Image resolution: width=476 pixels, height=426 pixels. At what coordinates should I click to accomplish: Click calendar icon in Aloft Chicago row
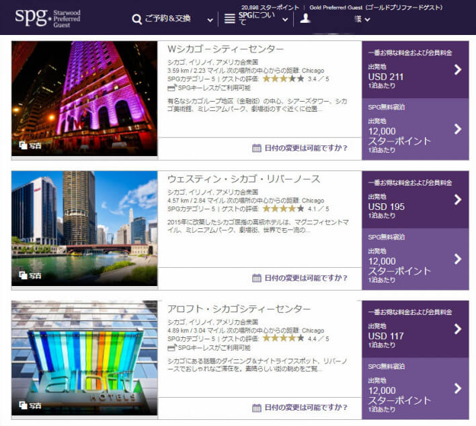[256, 408]
